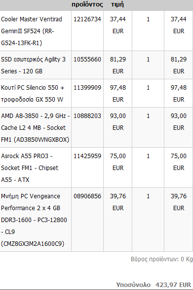Click the προϊόντος column header
This screenshot has width=193, height=290.
[87, 4]
